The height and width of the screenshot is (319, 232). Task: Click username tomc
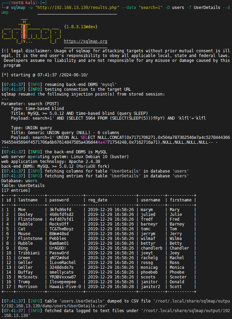[146, 229]
